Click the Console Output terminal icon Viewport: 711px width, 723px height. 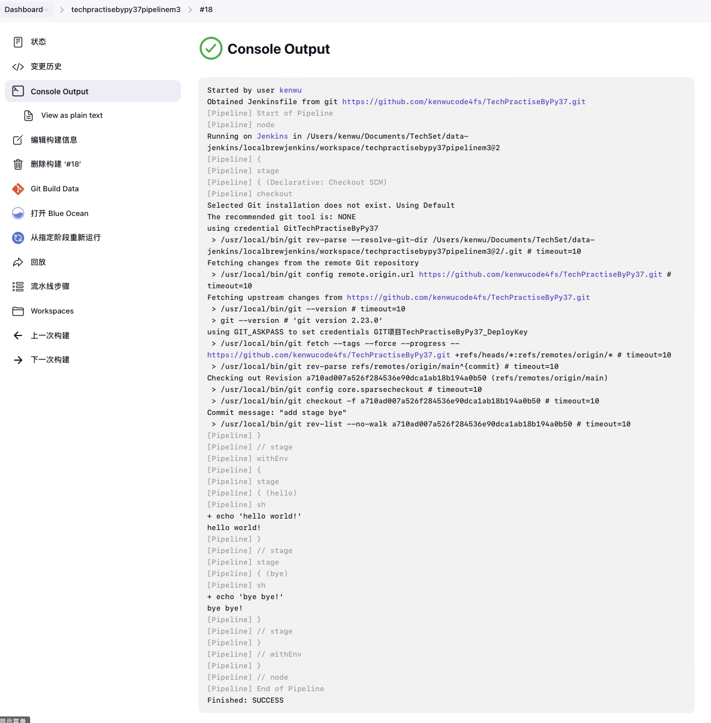click(18, 91)
